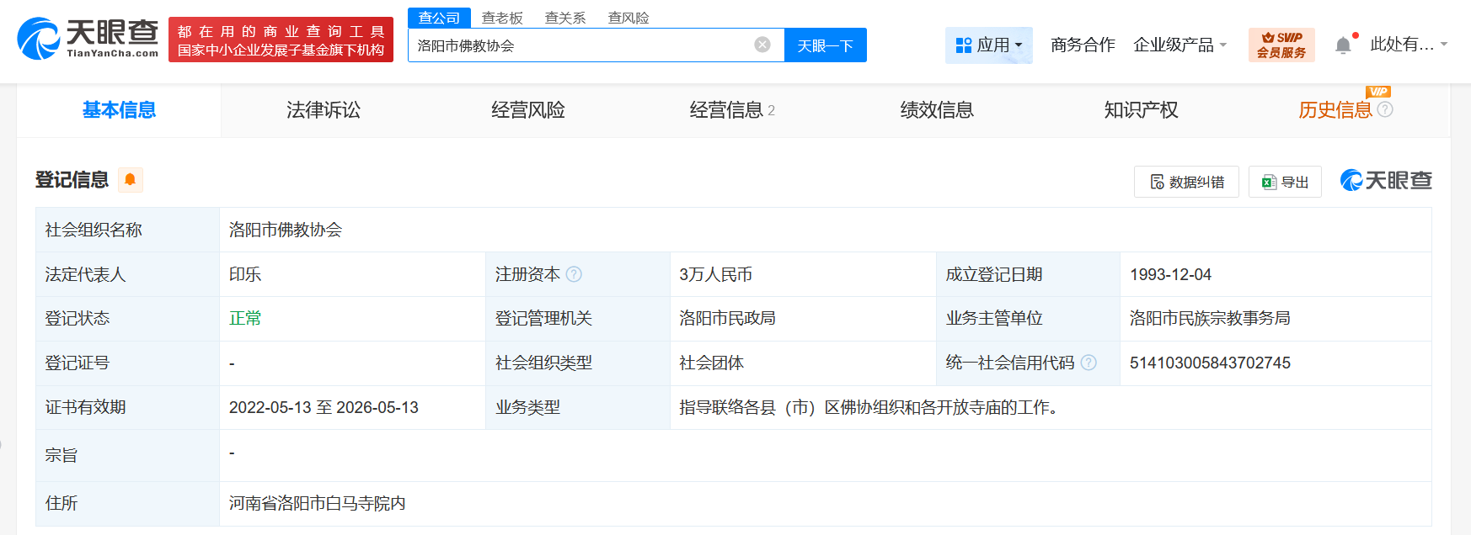This screenshot has width=1471, height=535.
Task: Open the SVIP 会员服务 badge
Action: point(1281,45)
